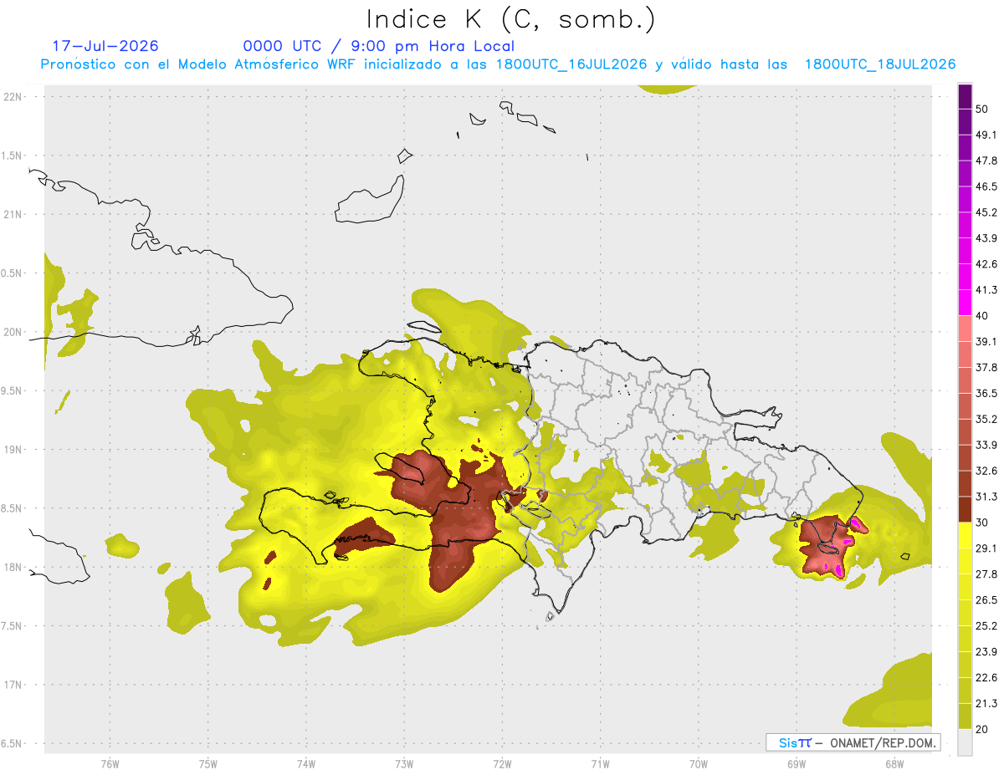1004x775 pixels.
Task: Click the colorbar label "43.9"
Action: [x=986, y=238]
